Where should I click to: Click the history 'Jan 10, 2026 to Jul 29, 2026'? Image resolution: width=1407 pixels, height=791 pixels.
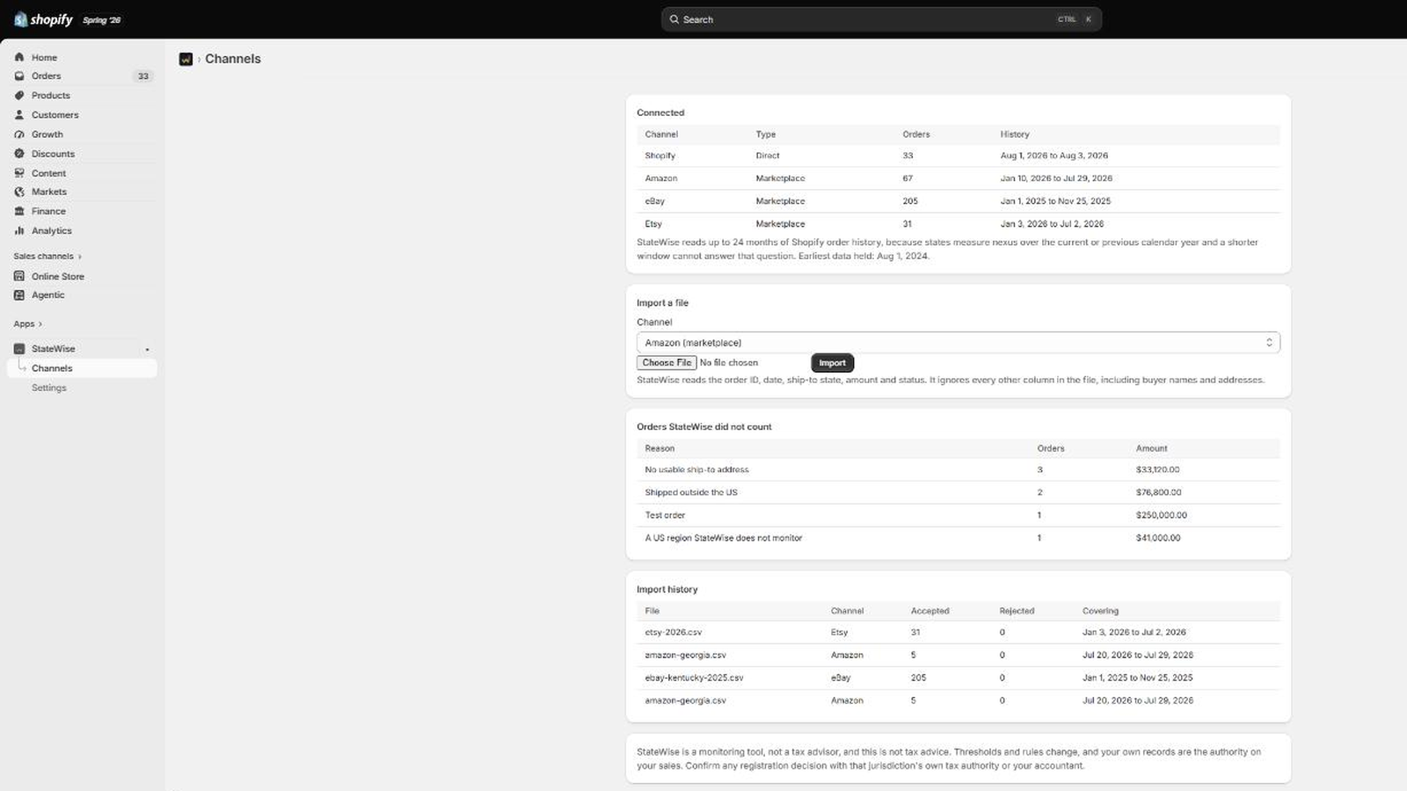click(1056, 178)
